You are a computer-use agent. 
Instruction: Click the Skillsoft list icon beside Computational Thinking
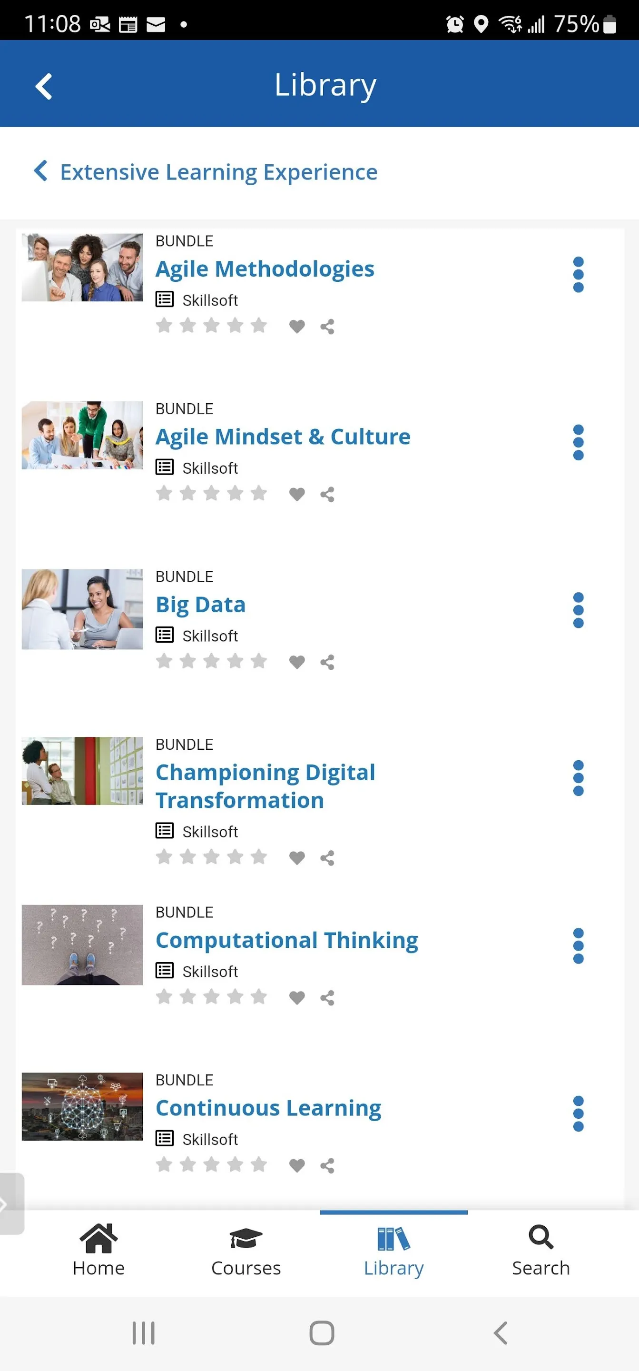165,970
